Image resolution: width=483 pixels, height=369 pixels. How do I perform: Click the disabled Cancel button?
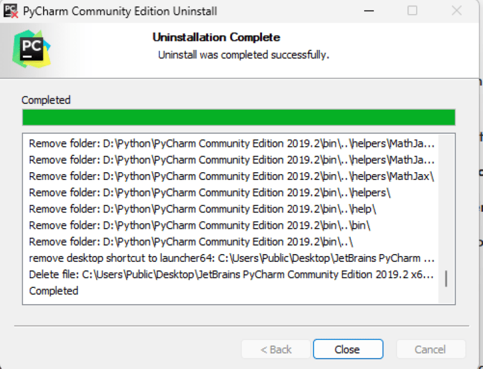[430, 349]
